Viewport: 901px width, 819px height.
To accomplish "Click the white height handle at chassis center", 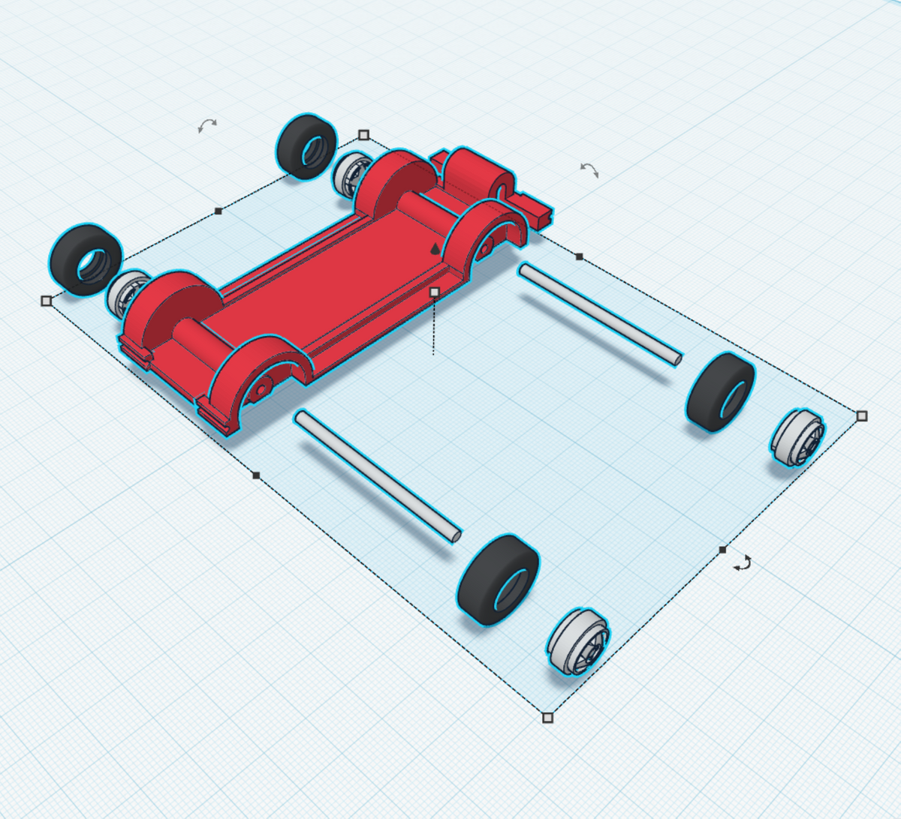I will point(434,292).
